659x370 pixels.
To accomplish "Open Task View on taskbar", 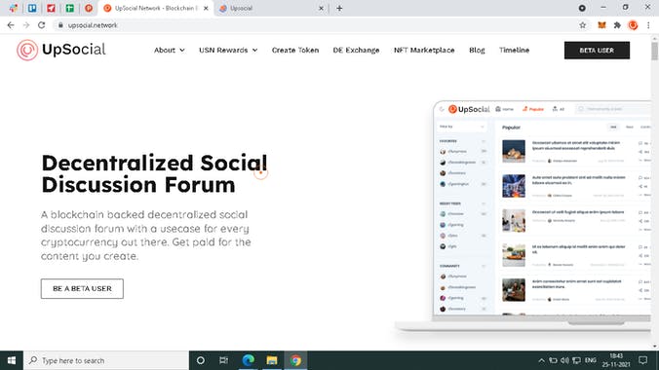I will coord(223,360).
